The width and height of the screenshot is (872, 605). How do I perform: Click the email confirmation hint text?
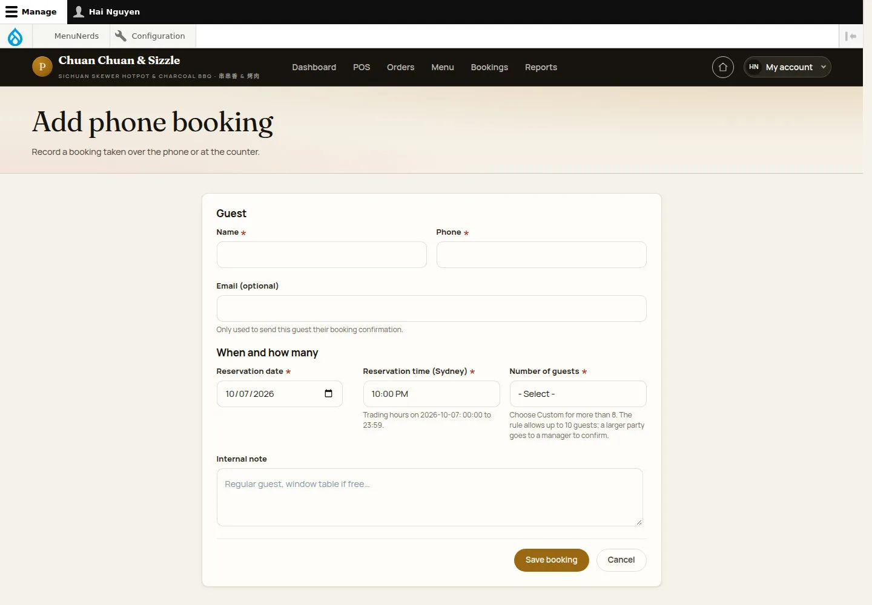click(309, 330)
